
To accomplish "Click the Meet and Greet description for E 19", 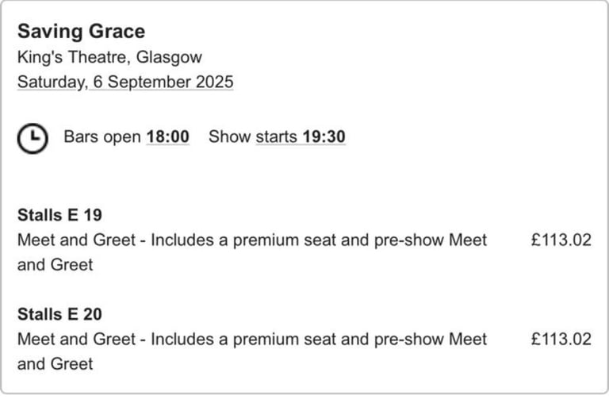I will coord(252,252).
